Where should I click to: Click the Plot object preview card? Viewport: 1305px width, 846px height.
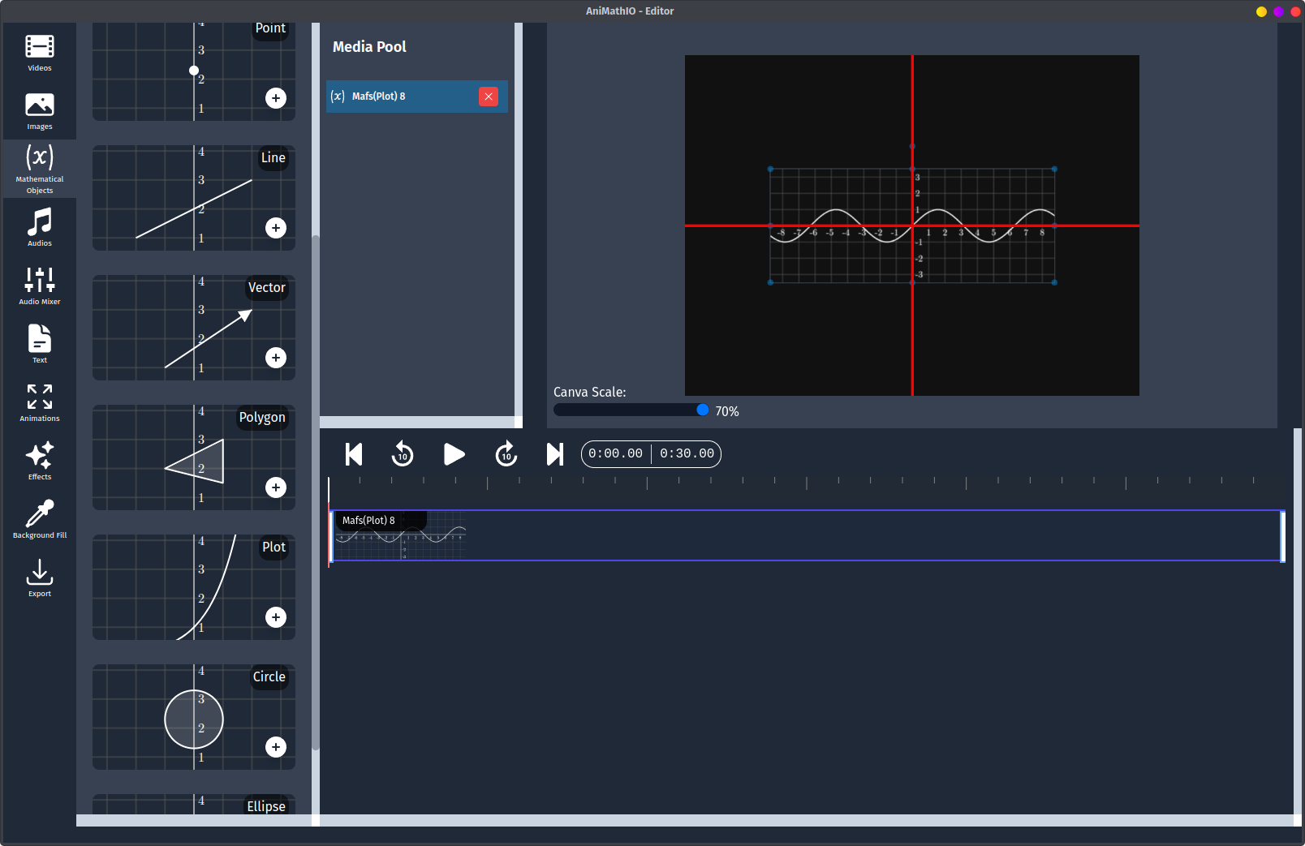(x=194, y=587)
